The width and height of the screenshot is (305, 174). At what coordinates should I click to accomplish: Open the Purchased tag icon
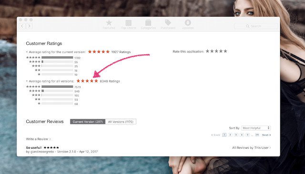(x=168, y=23)
